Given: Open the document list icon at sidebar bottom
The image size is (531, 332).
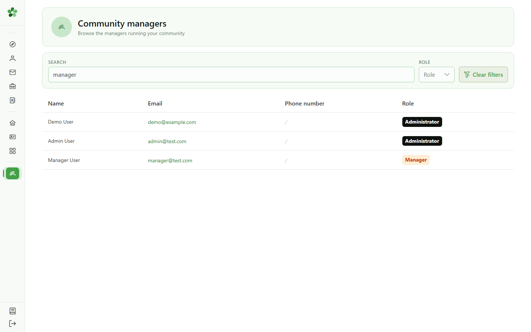Looking at the screenshot, I should click(x=13, y=311).
